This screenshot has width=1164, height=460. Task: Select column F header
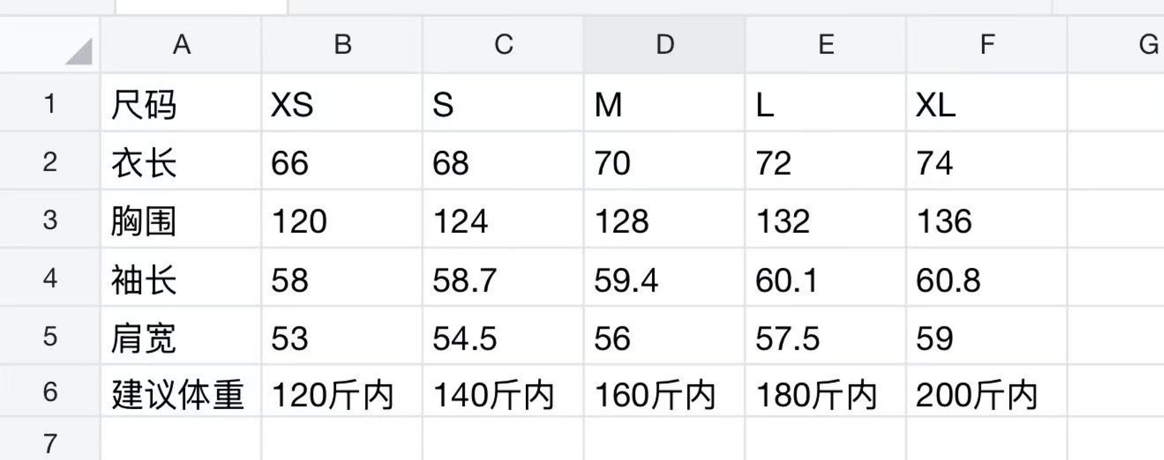[x=987, y=45]
